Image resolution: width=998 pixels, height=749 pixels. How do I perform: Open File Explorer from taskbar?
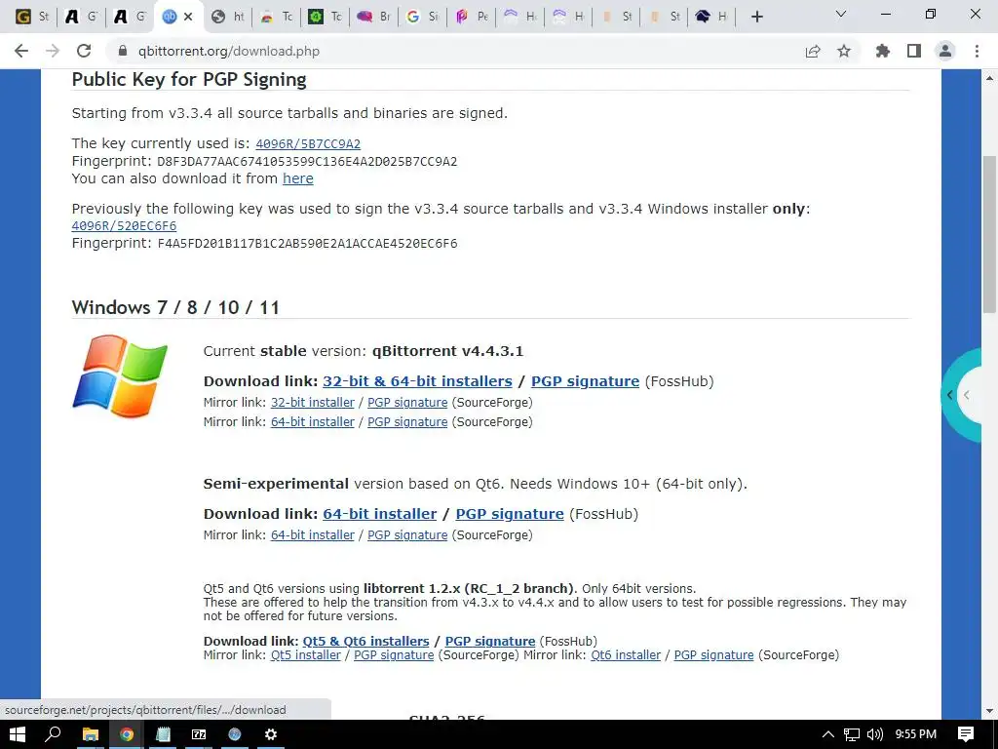pyautogui.click(x=91, y=734)
